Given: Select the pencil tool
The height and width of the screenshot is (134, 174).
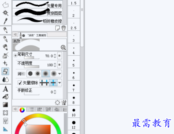Looking at the screenshot, I should tap(6, 39).
